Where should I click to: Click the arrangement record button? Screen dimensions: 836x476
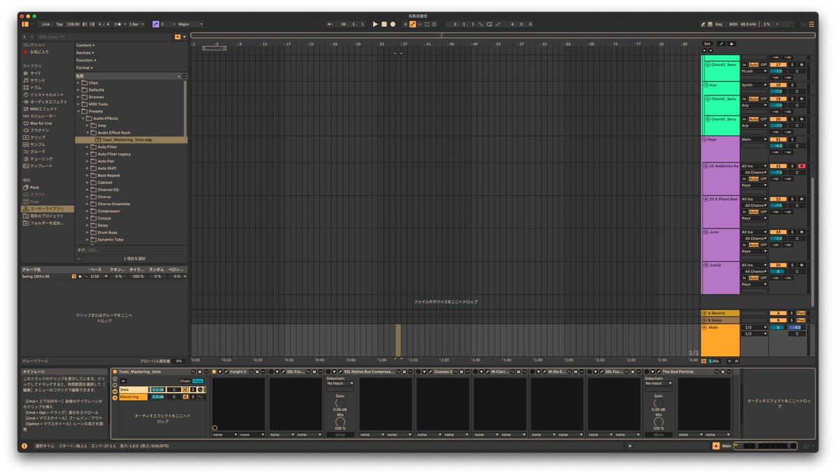pos(392,24)
